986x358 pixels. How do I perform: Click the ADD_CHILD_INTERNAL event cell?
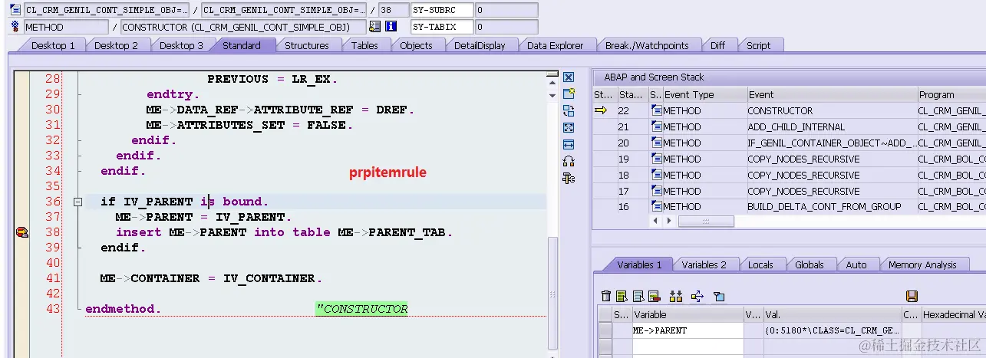[x=832, y=126]
